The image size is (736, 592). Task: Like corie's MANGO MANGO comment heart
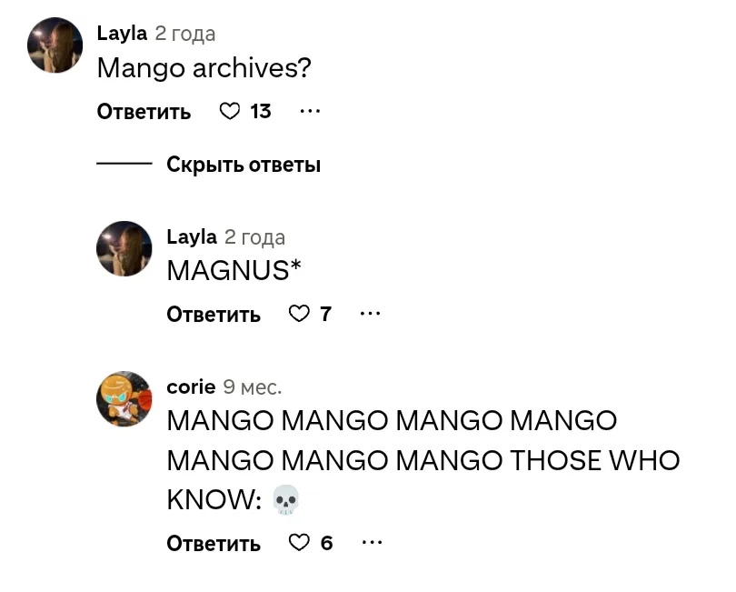coord(299,543)
